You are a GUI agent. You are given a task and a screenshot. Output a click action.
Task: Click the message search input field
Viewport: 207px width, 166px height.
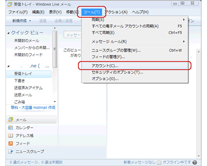point(72,35)
